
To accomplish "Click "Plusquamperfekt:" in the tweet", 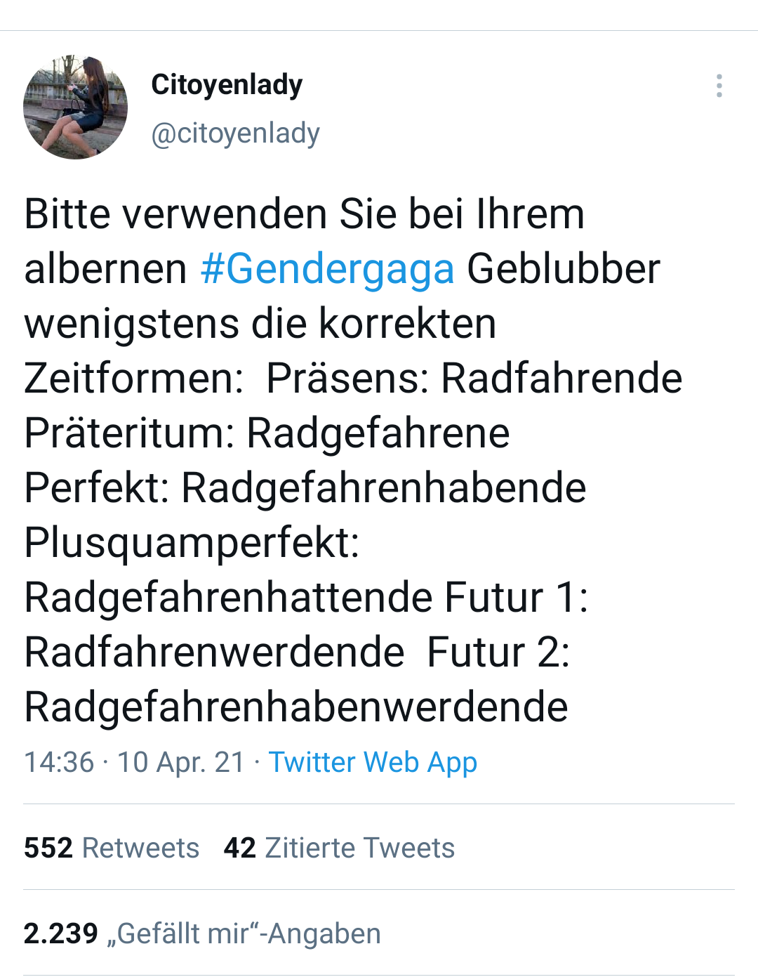I will [x=192, y=543].
